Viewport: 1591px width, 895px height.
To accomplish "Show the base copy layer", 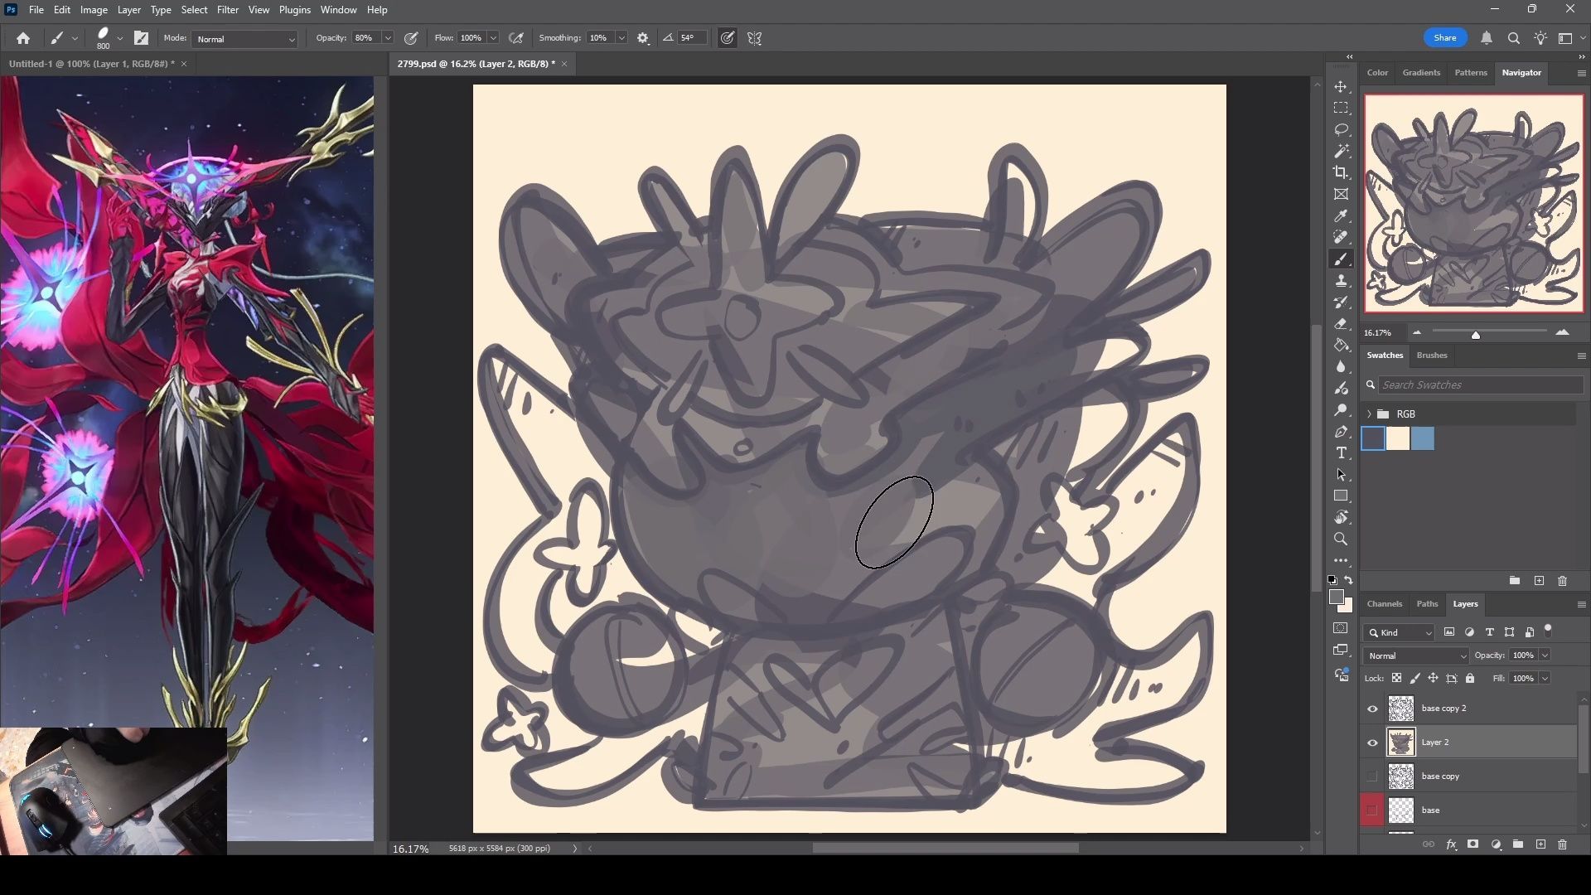I will coord(1372,776).
